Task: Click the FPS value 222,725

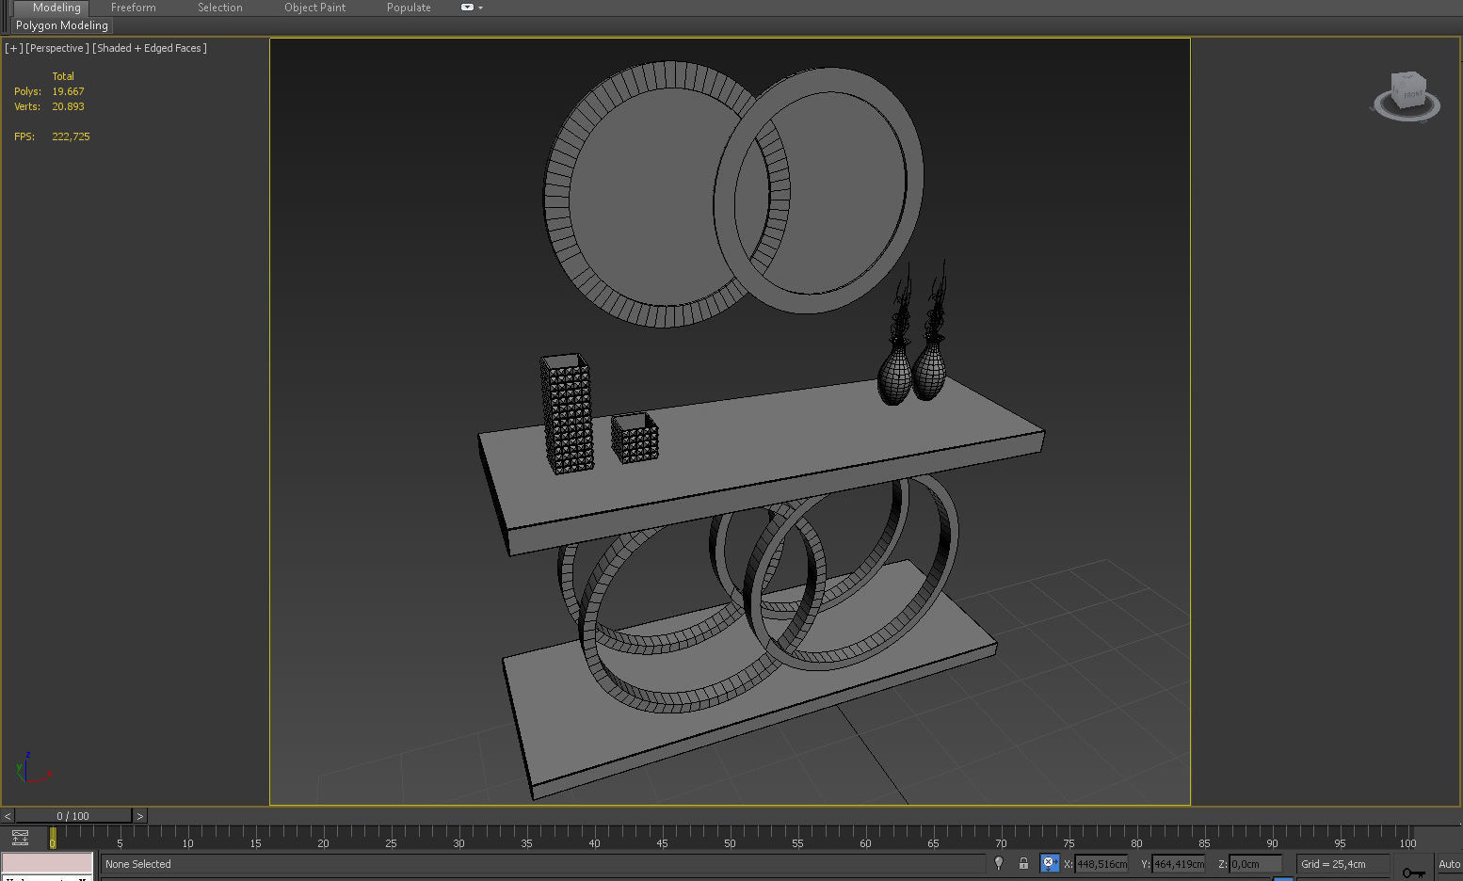Action: pos(71,136)
